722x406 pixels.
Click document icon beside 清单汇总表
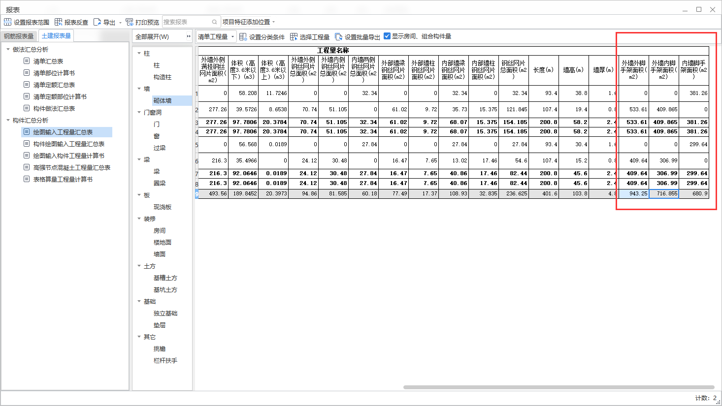coord(27,61)
